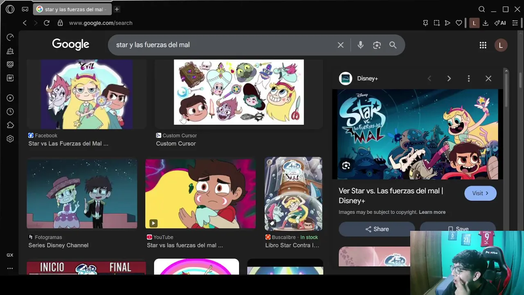Search by image with Google Lens
Screen dimensions: 524x295
[377, 45]
